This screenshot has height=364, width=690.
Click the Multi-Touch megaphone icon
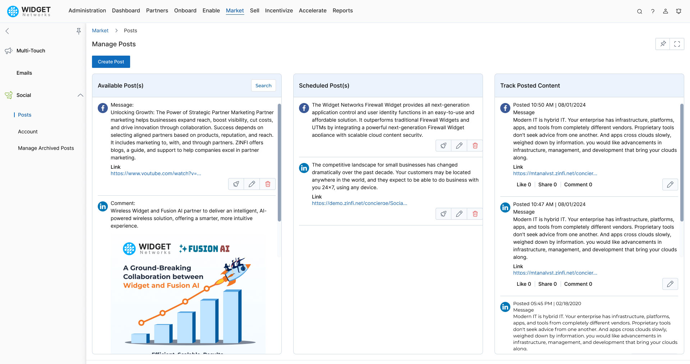click(8, 51)
